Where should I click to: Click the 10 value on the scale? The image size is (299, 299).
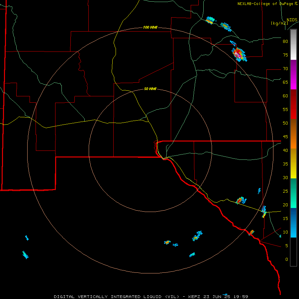(x=285, y=232)
